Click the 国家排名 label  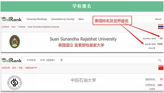pyautogui.click(x=150, y=80)
